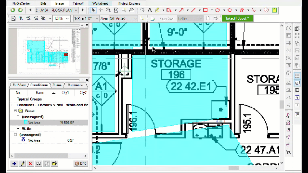Click the list view icon in right sidebar

coord(297,75)
